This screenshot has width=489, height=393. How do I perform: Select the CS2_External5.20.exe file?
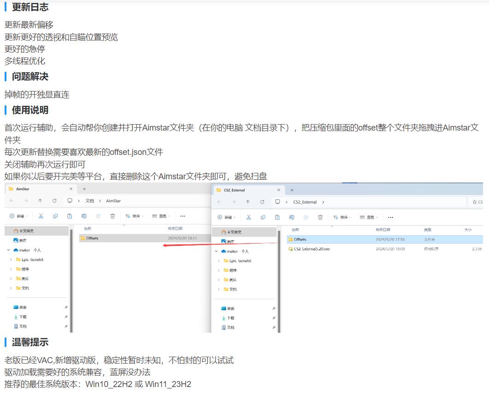tap(312, 249)
